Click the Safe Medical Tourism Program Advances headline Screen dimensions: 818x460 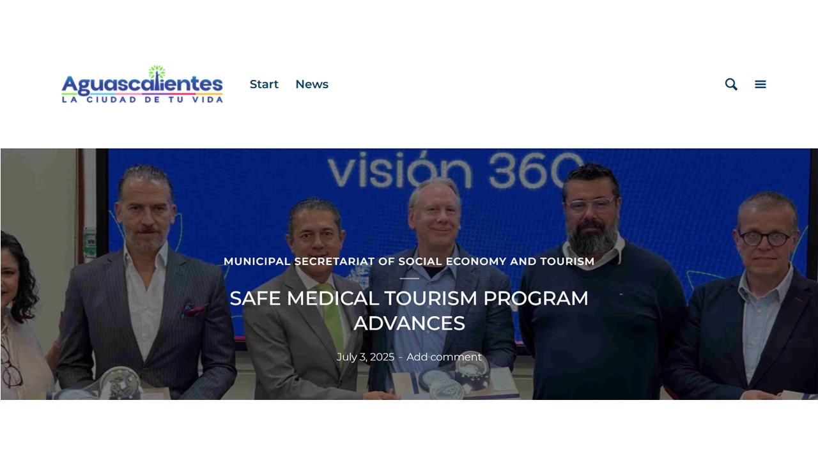[409, 310]
